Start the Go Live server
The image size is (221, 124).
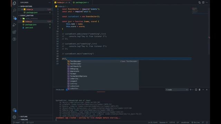click(195, 123)
